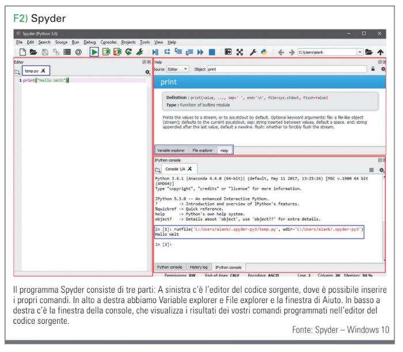Image resolution: width=403 pixels, height=352 pixels.
Task: Switch to the File explorer tab
Action: [203, 151]
